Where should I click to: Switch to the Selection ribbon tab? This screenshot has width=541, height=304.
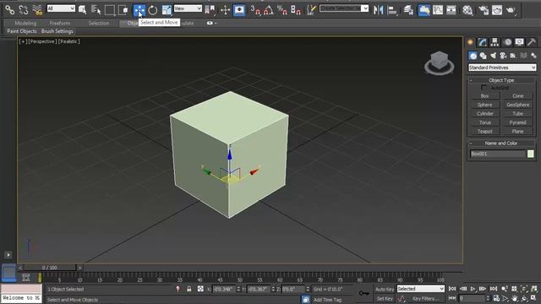[x=99, y=23]
